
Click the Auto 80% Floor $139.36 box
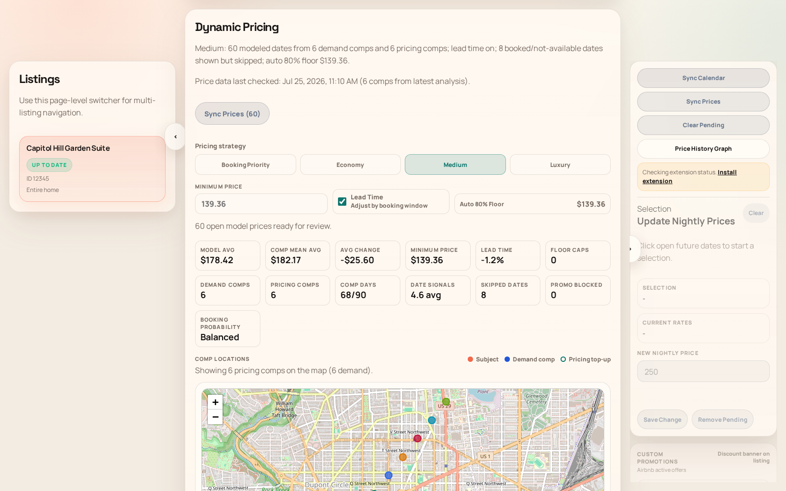click(x=533, y=204)
